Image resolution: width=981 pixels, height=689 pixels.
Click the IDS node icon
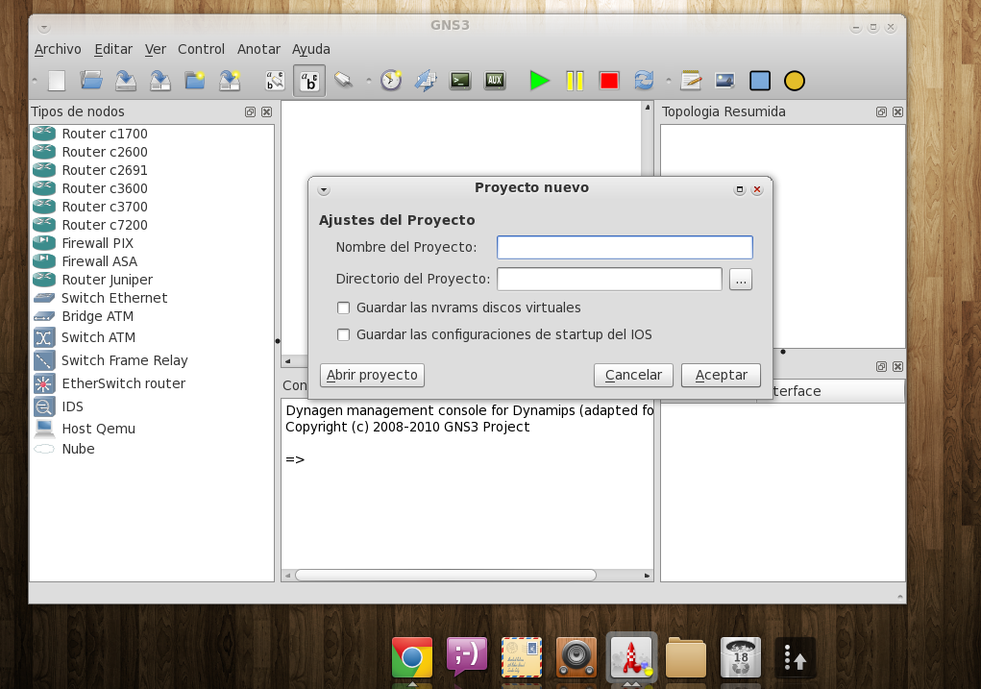(x=44, y=406)
